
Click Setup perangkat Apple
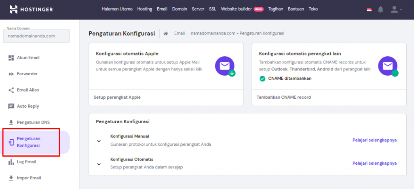[x=117, y=98]
